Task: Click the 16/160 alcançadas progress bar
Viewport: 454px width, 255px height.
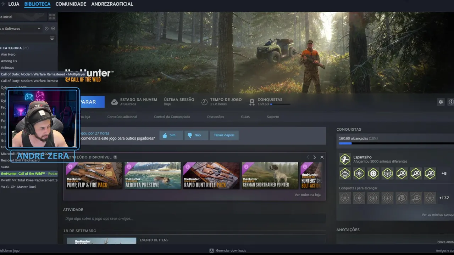Action: tap(396, 143)
